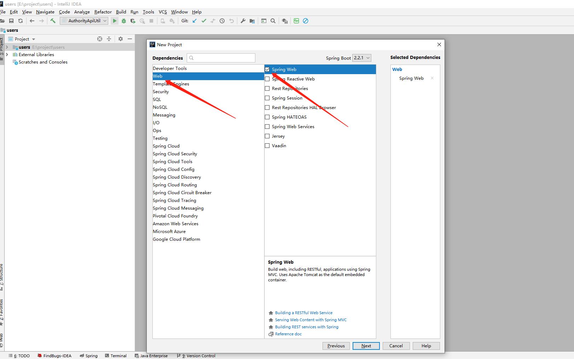Viewport: 574px width, 359px height.
Task: Enable the Spring Session checkbox
Action: coord(267,98)
